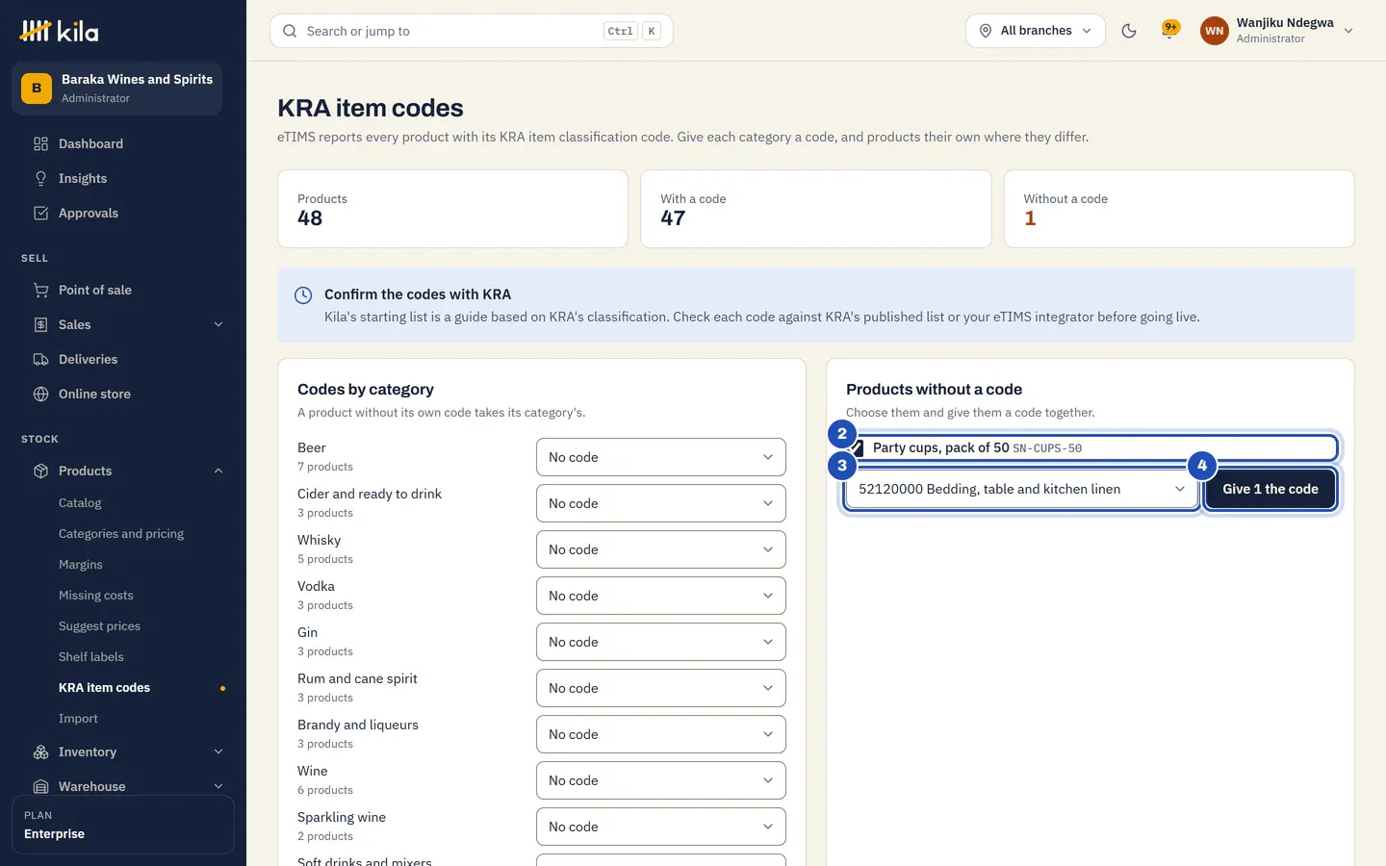Click the Kila logo in the sidebar
1386x866 pixels.
[59, 31]
